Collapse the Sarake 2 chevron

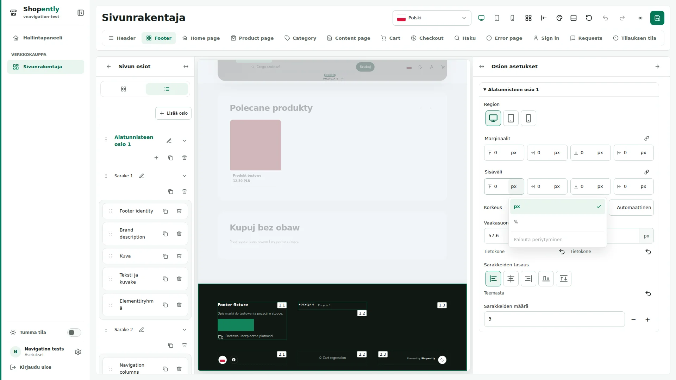(x=184, y=330)
